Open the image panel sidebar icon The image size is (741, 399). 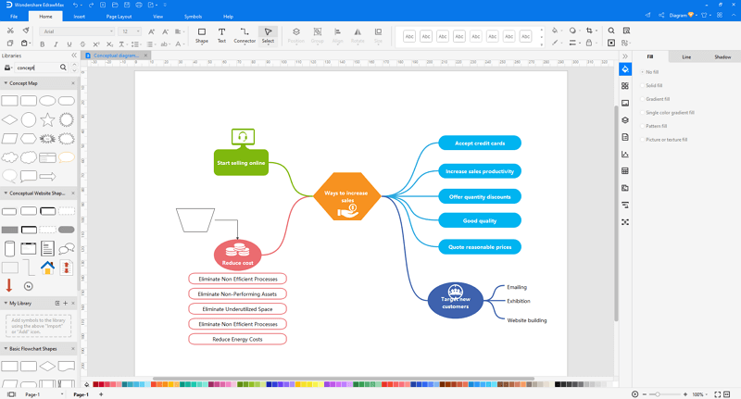pyautogui.click(x=625, y=103)
